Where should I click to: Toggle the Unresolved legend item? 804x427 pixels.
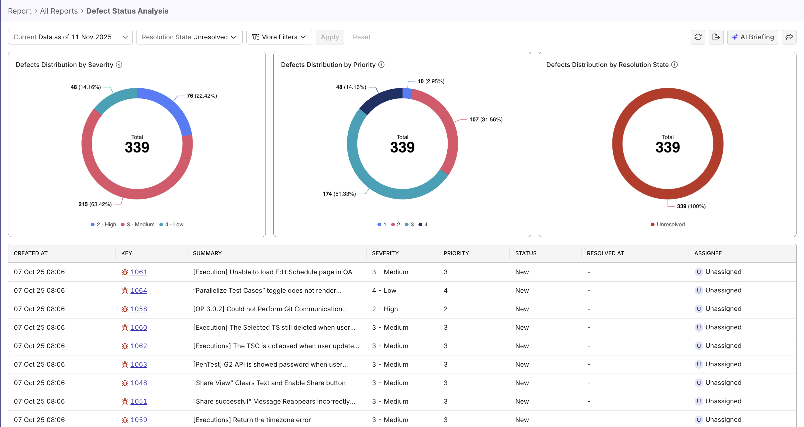tap(667, 224)
